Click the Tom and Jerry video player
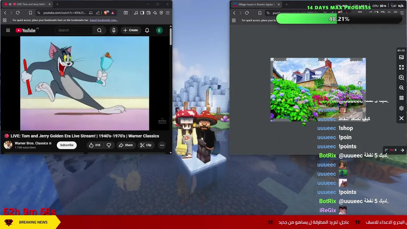407x229 pixels. point(85,83)
